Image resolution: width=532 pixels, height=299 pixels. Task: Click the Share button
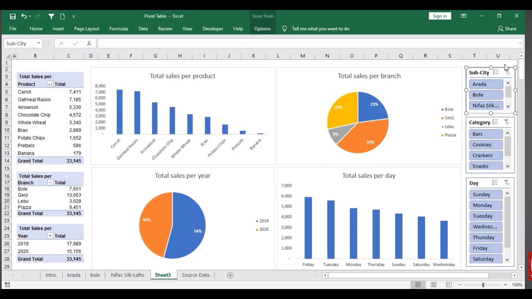[x=507, y=29]
